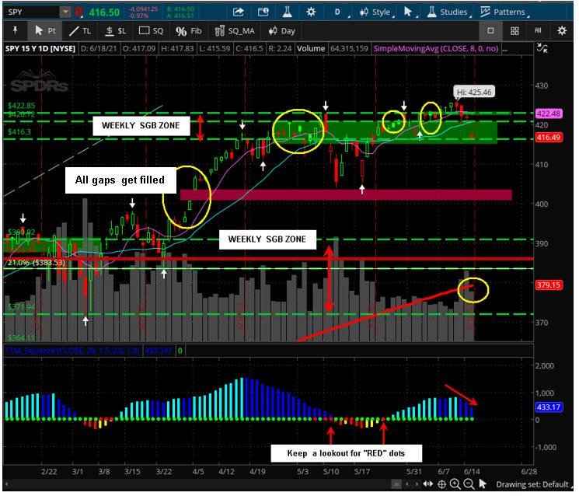
Task: Click the Day candlestick button
Action: pyautogui.click(x=282, y=30)
